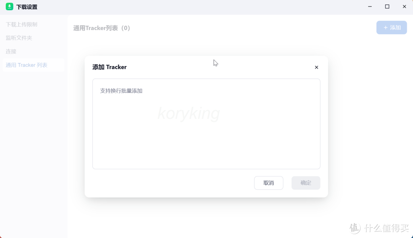Click the X icon on 添加 Tracker dialog
The image size is (413, 238).
pos(316,67)
